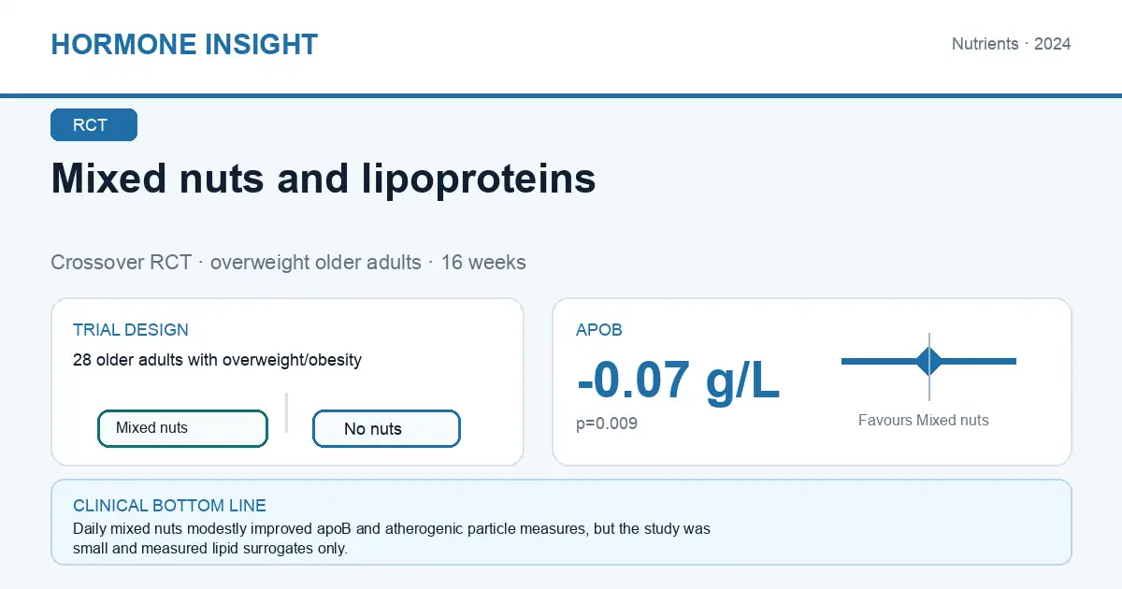Click the Mixed nuts and lipoproteins headline

324,178
